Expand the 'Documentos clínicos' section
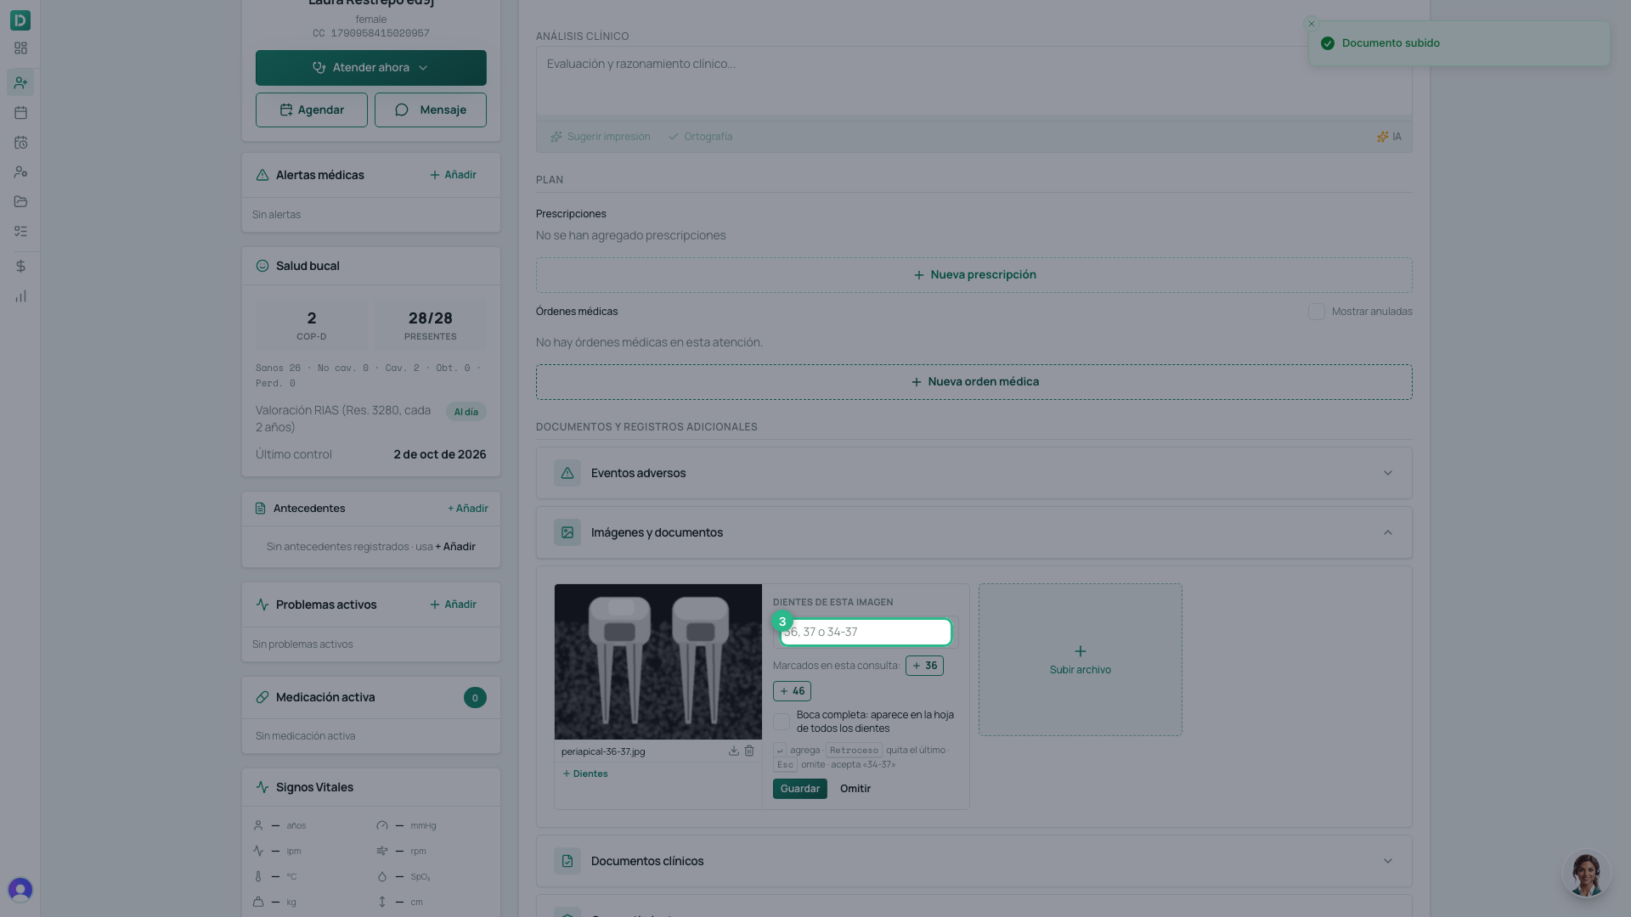 point(974,861)
